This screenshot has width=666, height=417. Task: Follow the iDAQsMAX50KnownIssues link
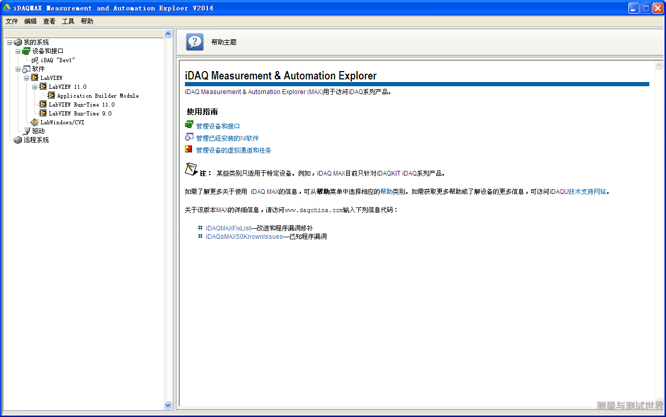pos(244,237)
